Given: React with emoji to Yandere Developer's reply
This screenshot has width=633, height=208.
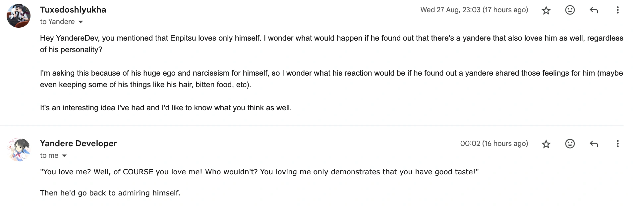Looking at the screenshot, I should (x=570, y=144).
